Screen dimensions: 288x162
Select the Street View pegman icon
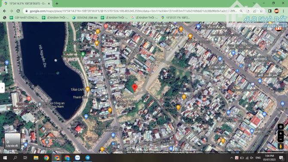(x=280, y=146)
